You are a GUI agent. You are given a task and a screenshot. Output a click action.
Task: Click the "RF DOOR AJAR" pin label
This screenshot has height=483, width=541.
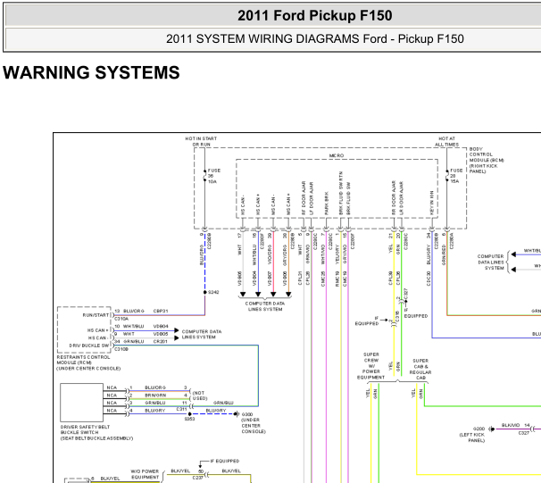tap(304, 198)
